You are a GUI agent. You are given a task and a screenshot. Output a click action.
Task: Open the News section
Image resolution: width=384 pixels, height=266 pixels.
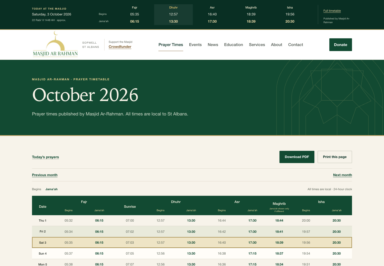213,45
